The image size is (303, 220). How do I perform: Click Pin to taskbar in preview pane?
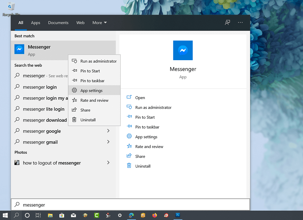click(147, 127)
